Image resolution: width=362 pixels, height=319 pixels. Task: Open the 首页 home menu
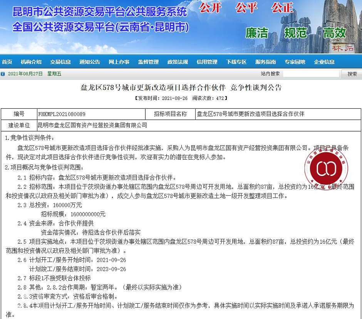click(7, 62)
